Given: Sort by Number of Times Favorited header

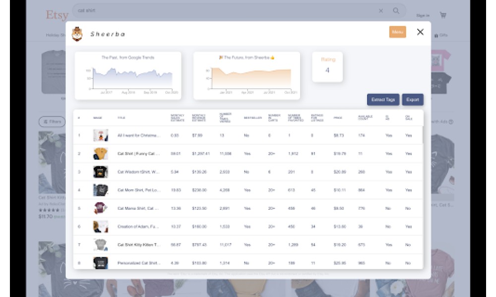Looking at the screenshot, I should 296,118.
